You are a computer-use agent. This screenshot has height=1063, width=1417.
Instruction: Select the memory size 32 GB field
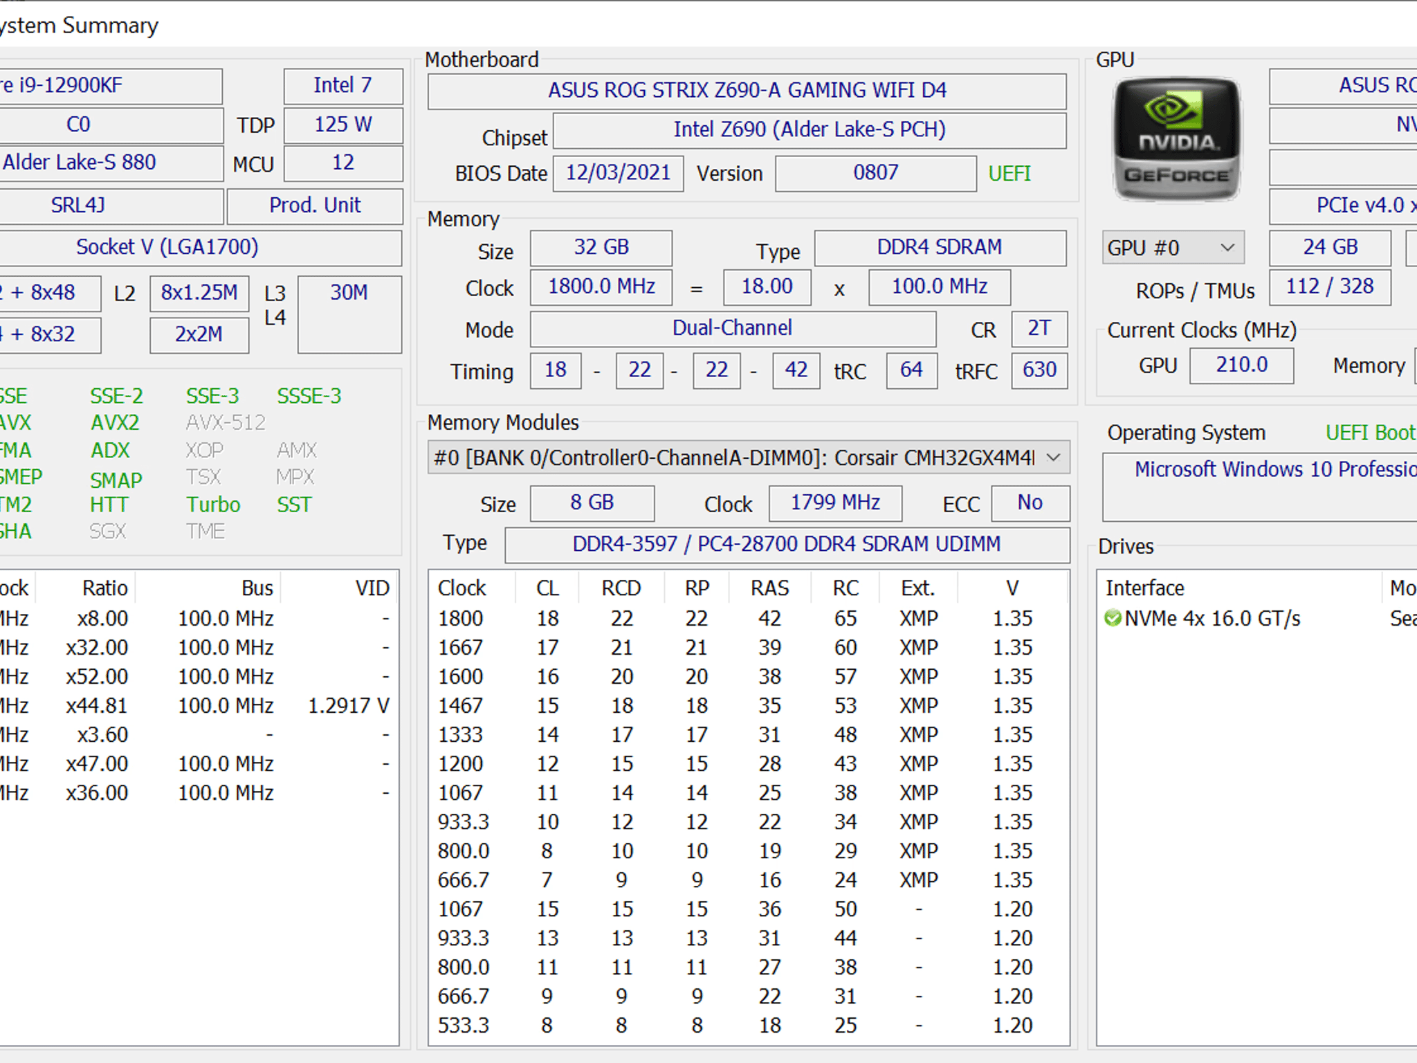point(601,247)
